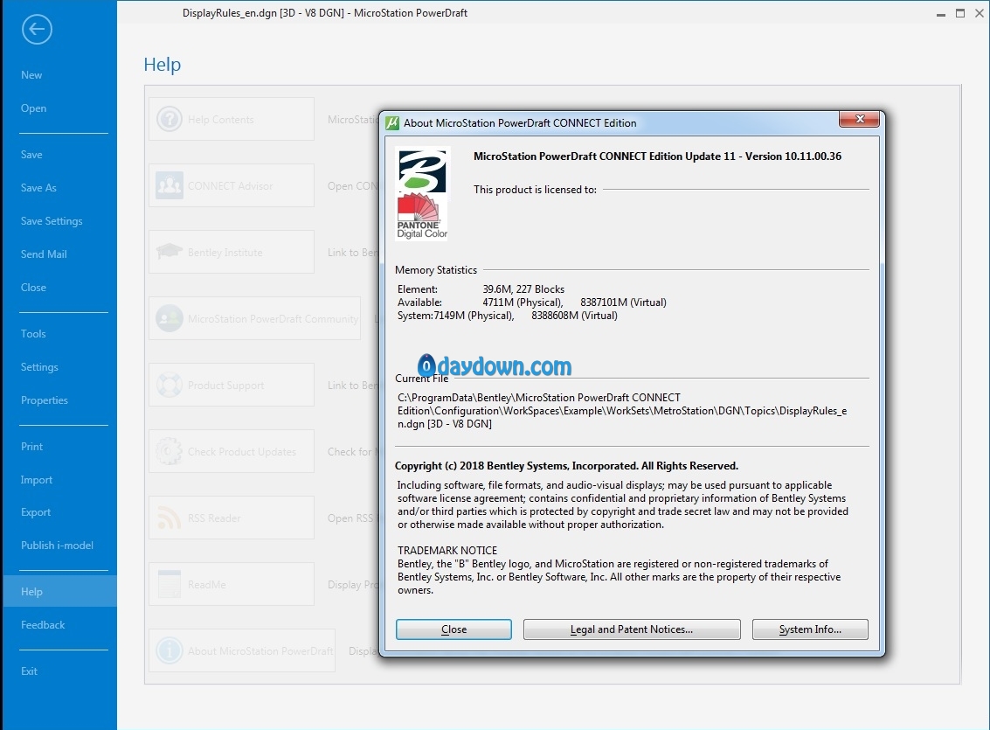Choose Publish i-model entry
The height and width of the screenshot is (730, 990).
click(57, 546)
